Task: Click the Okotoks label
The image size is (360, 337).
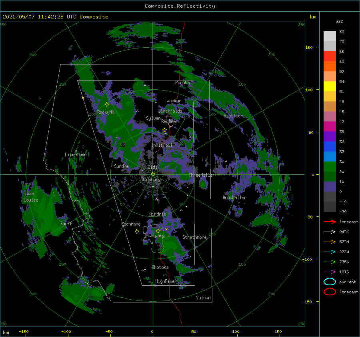Action: [160, 267]
